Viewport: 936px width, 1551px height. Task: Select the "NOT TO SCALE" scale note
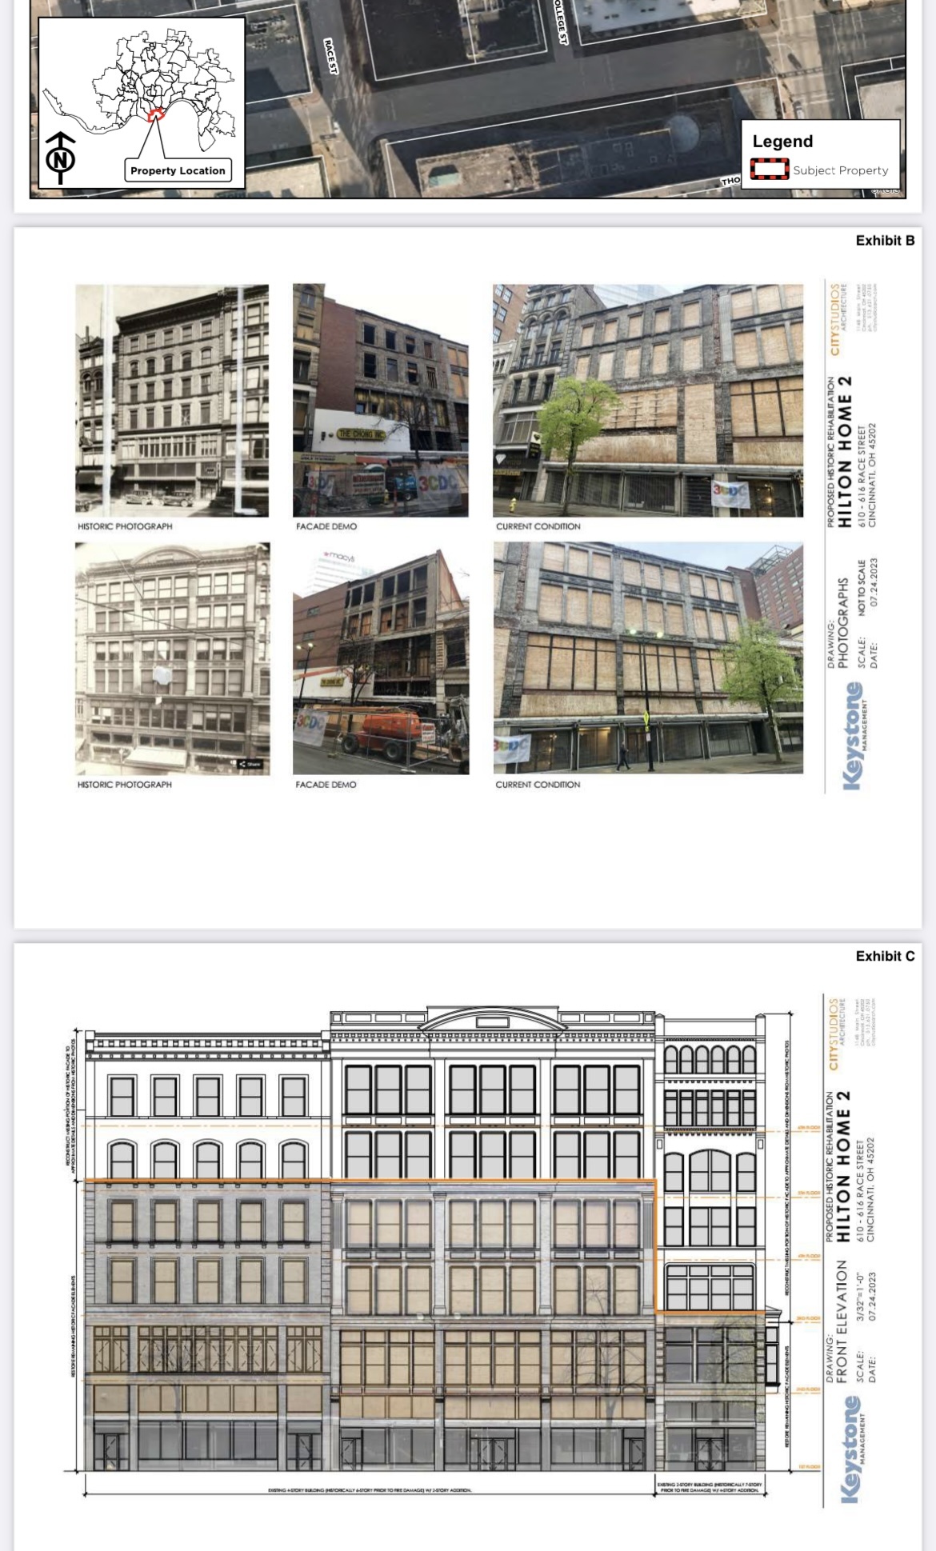pos(862,588)
